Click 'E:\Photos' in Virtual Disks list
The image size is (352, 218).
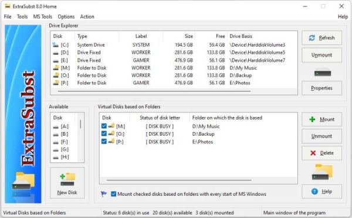(202, 142)
